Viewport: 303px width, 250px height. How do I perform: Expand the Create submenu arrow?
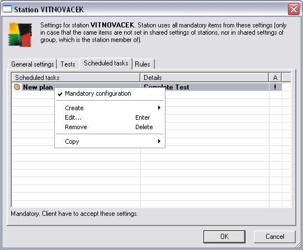pyautogui.click(x=159, y=108)
